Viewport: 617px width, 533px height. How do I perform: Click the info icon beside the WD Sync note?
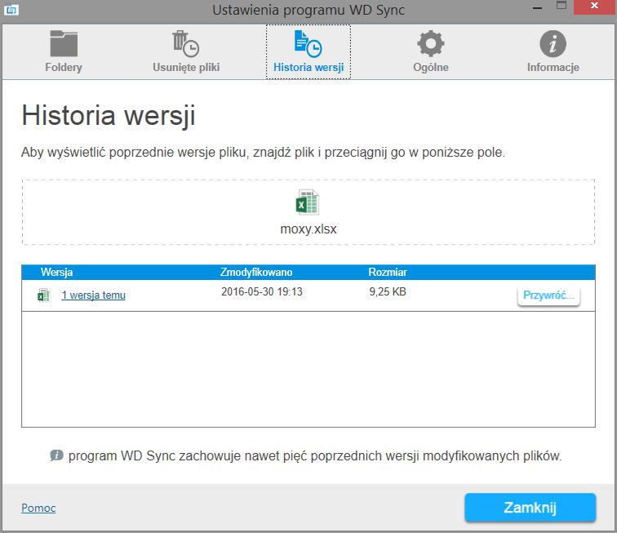[x=56, y=455]
